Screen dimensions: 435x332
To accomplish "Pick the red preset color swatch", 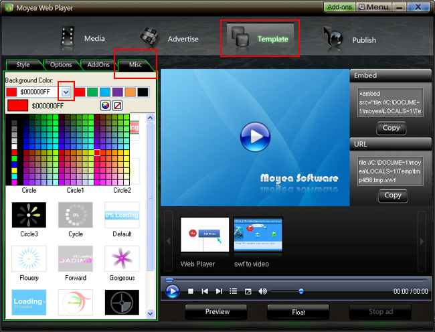I will click(80, 92).
